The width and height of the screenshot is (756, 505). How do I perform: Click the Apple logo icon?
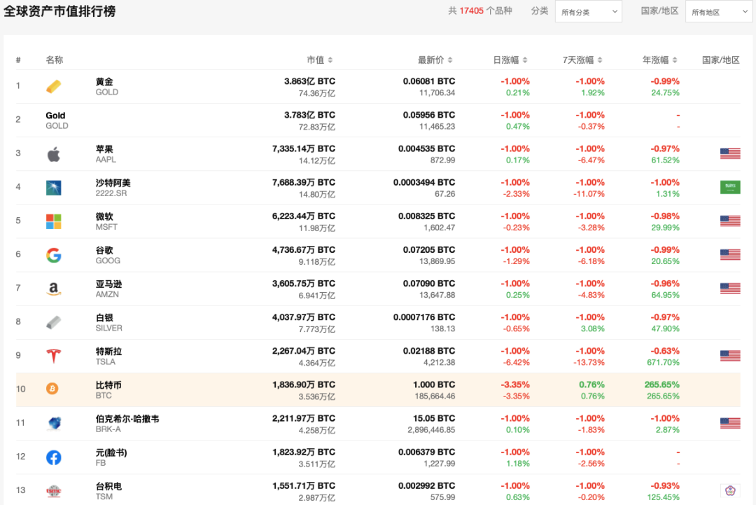[x=54, y=154]
